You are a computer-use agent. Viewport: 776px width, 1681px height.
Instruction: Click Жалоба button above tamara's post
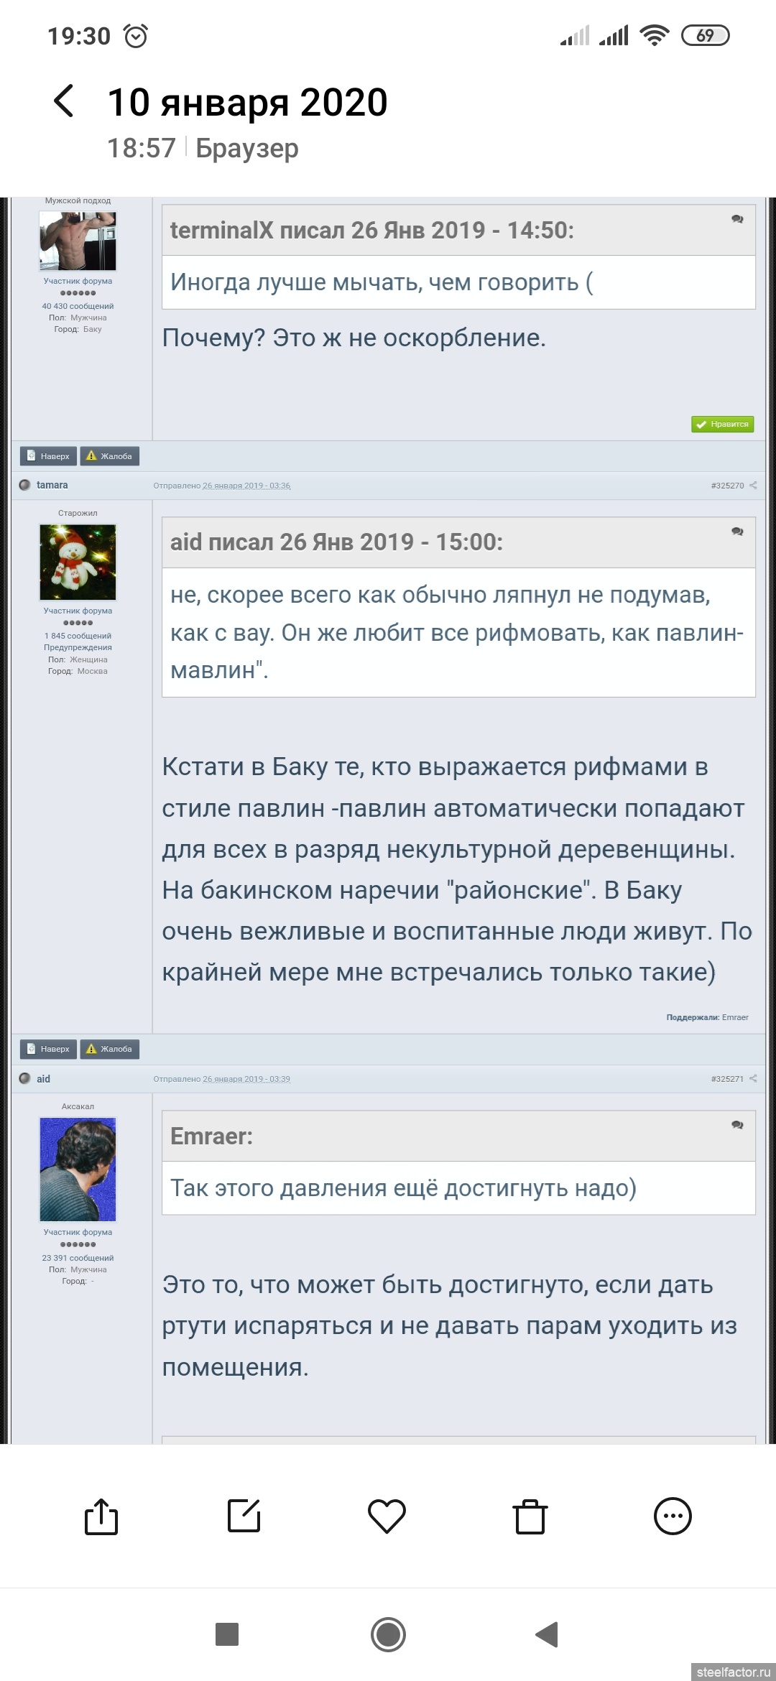[109, 456]
